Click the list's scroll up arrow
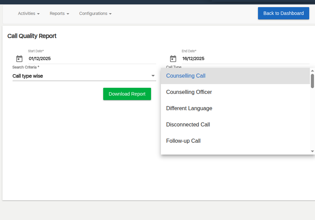 click(312, 70)
